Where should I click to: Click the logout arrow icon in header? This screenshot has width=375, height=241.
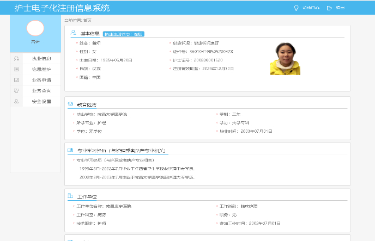click(329, 8)
